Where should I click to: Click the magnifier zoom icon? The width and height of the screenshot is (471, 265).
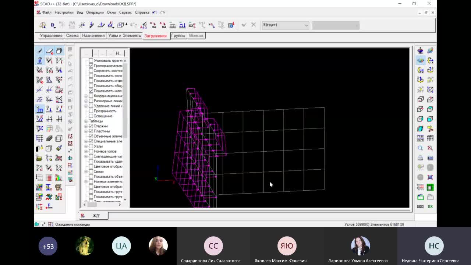pyautogui.click(x=420, y=148)
